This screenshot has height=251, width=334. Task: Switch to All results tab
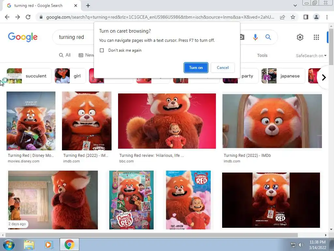click(65, 55)
